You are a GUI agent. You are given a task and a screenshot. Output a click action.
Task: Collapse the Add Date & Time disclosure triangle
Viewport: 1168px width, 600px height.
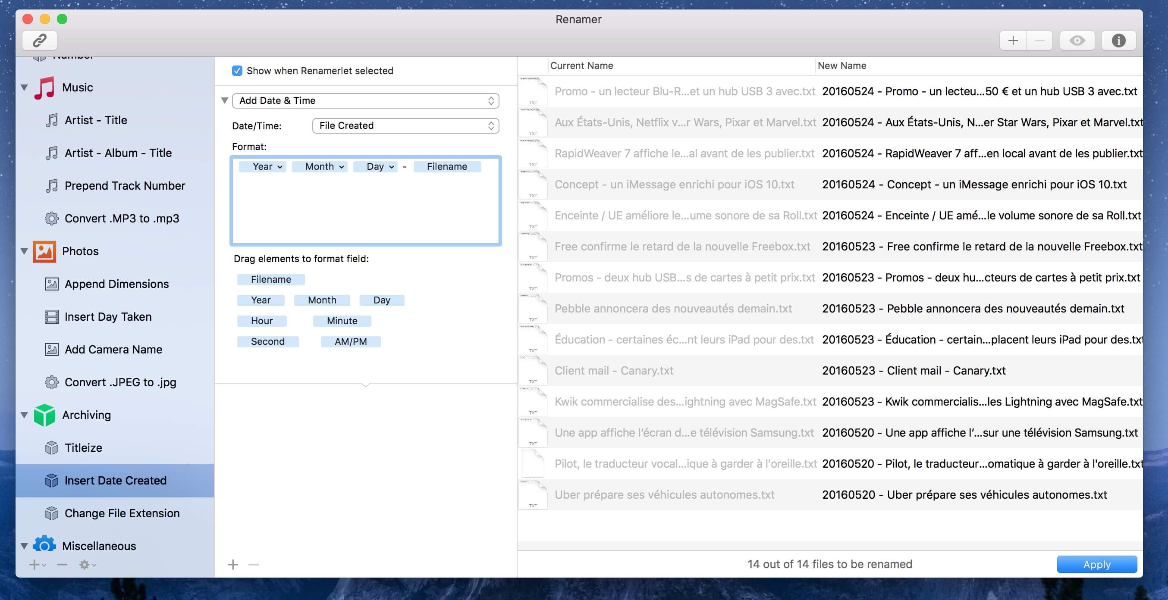[x=224, y=100]
